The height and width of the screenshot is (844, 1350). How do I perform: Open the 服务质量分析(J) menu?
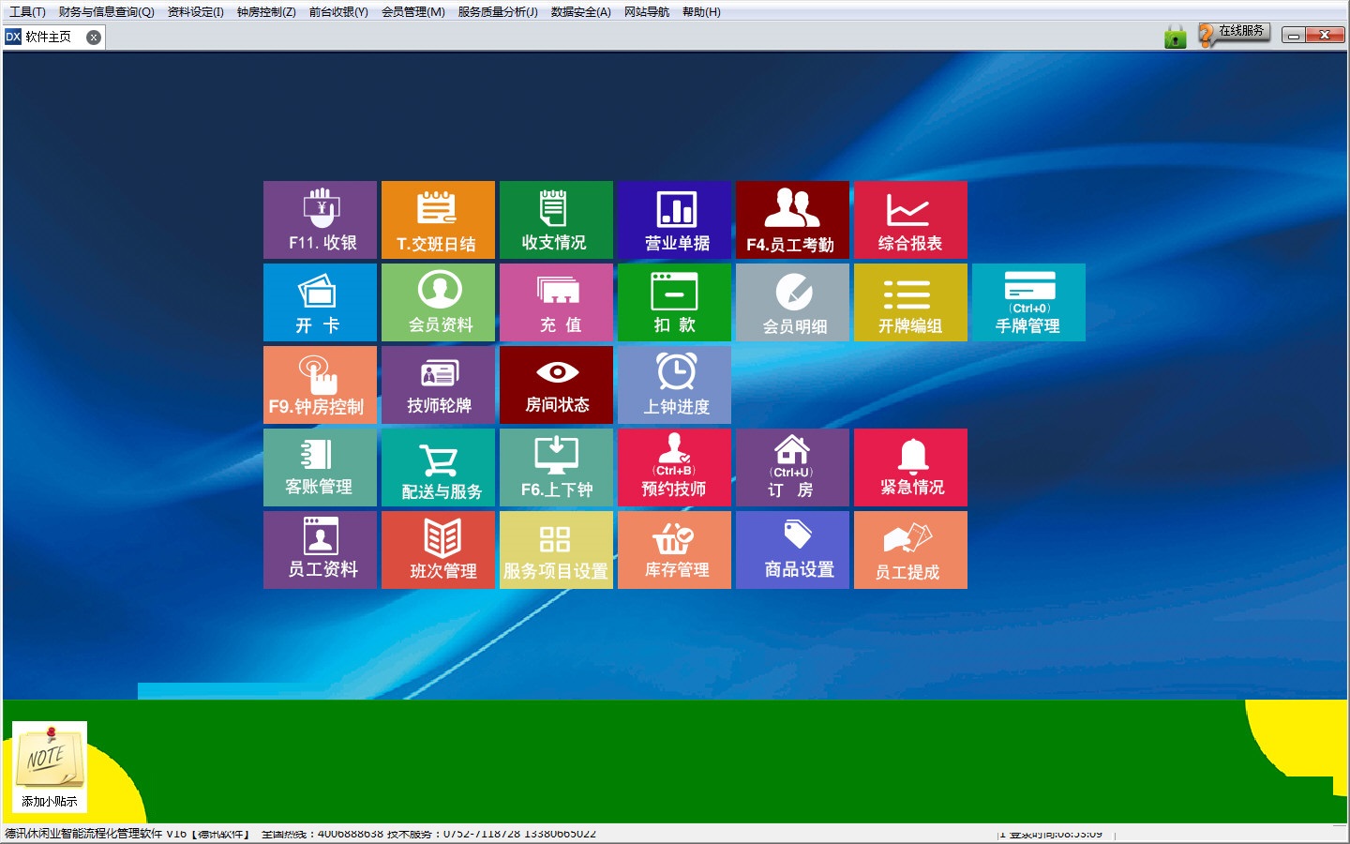[x=498, y=11]
